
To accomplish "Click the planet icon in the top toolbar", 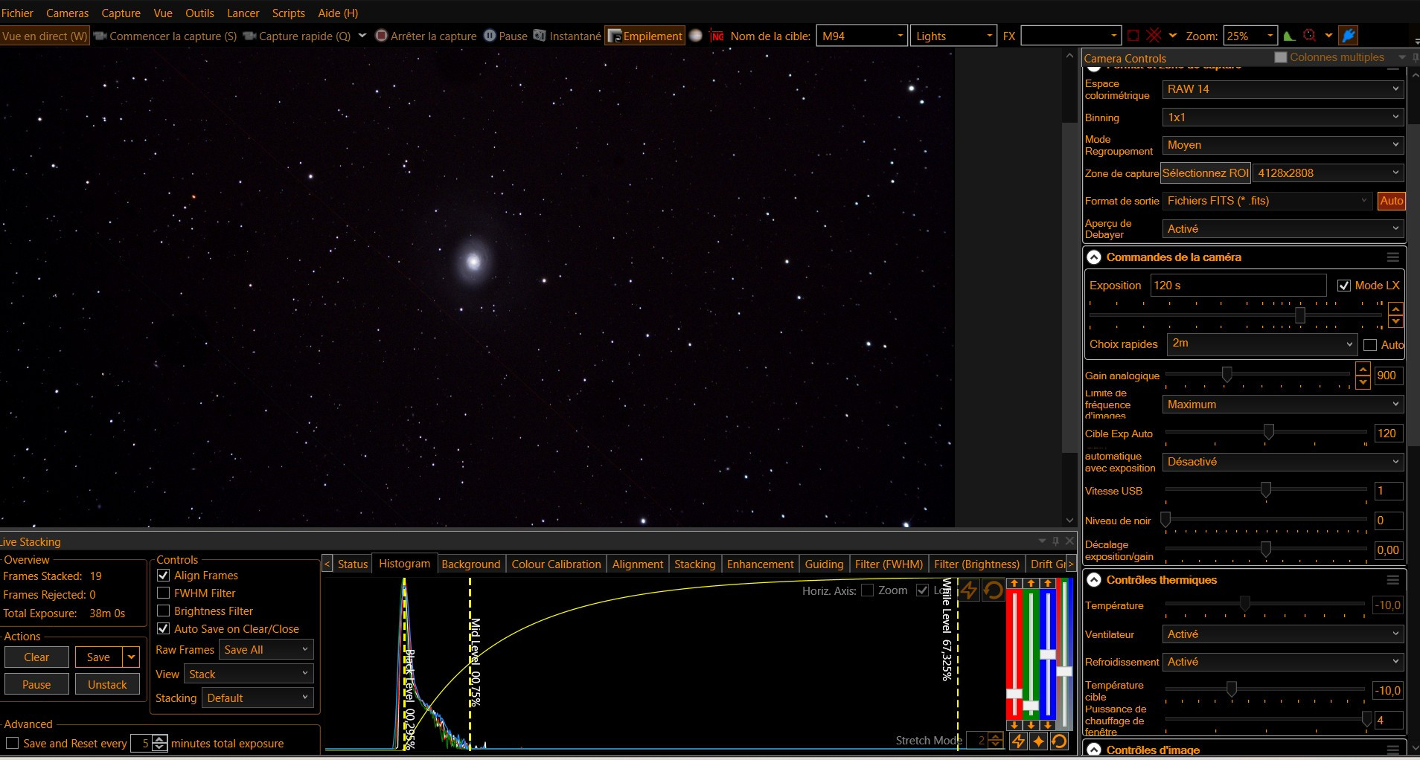I will pos(696,36).
